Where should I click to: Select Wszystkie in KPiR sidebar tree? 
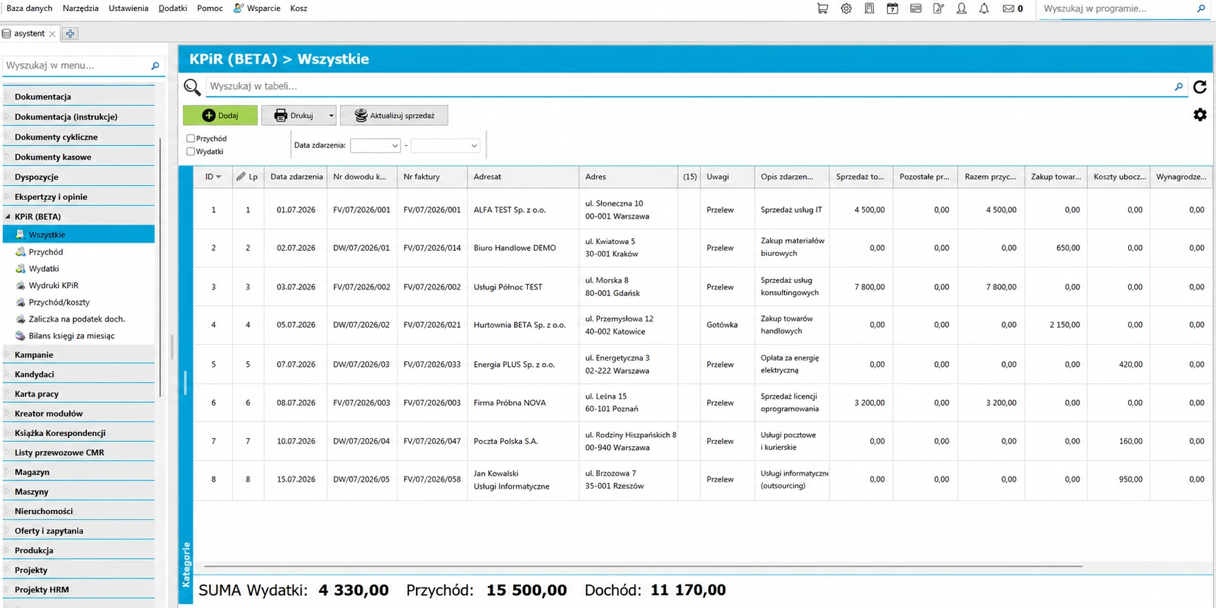(x=79, y=234)
